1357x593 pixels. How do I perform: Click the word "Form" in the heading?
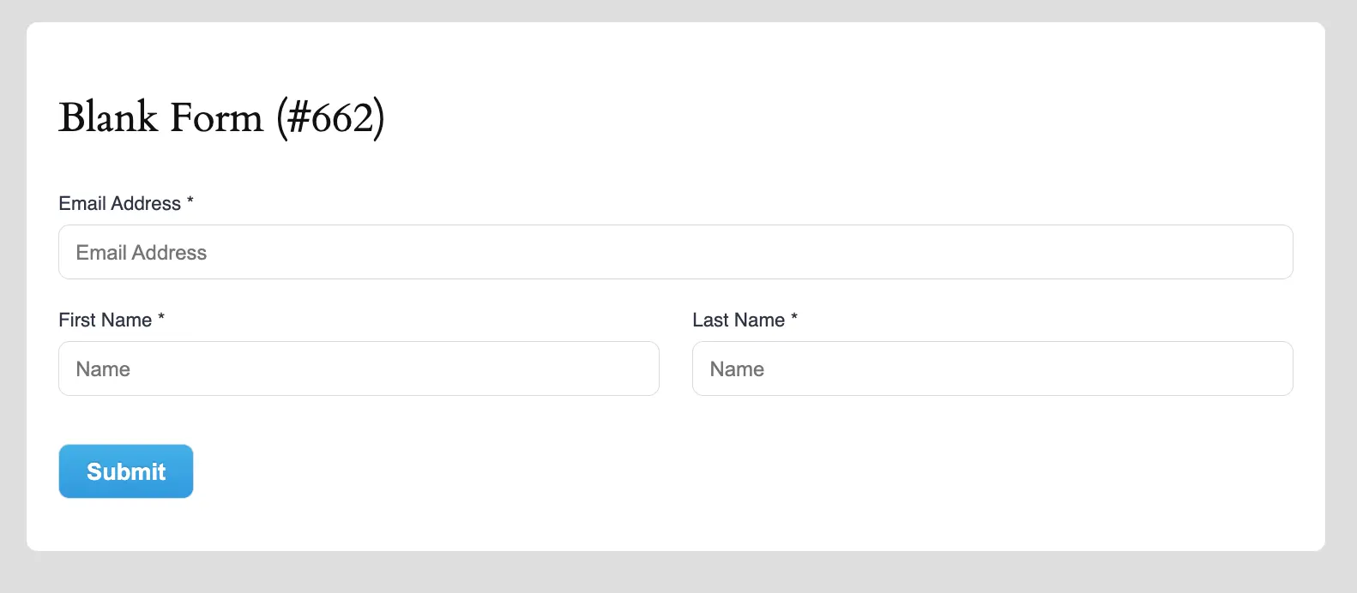pos(216,117)
